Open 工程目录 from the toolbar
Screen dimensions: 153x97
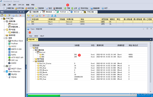click(x=39, y=8)
